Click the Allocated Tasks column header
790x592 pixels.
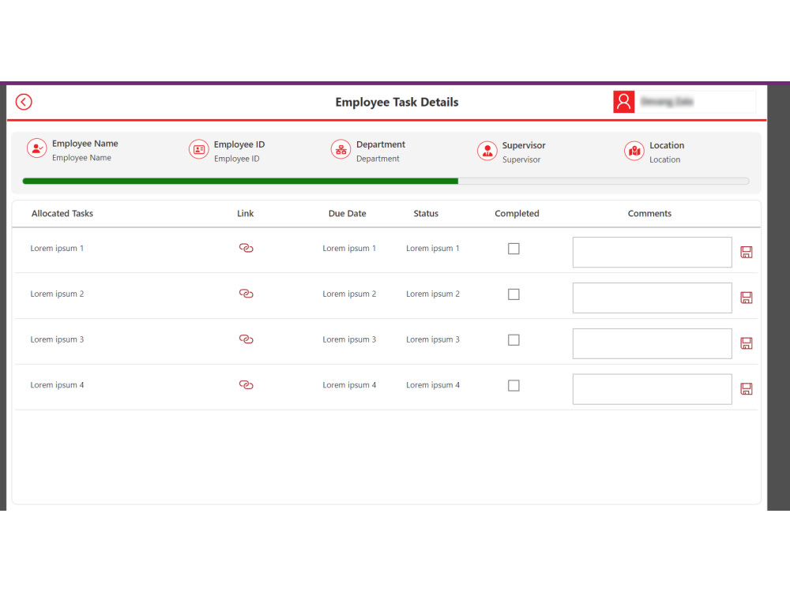tap(62, 213)
